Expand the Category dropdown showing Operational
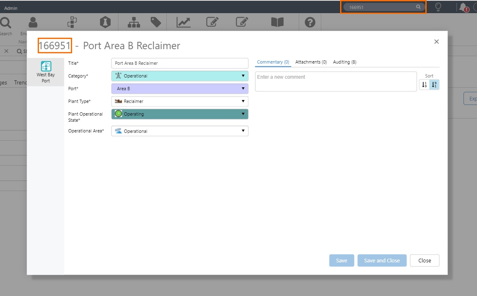Screen dimensions: 477x296 click(179, 76)
